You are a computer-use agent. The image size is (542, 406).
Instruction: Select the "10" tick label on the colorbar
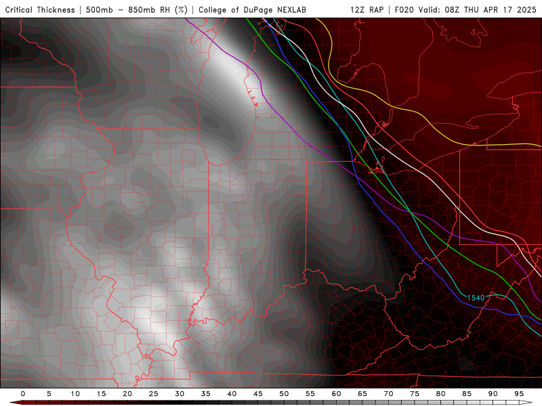coord(75,394)
